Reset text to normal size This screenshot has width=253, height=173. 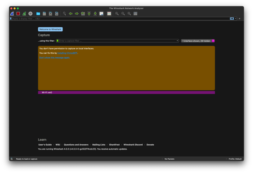(x=129, y=14)
